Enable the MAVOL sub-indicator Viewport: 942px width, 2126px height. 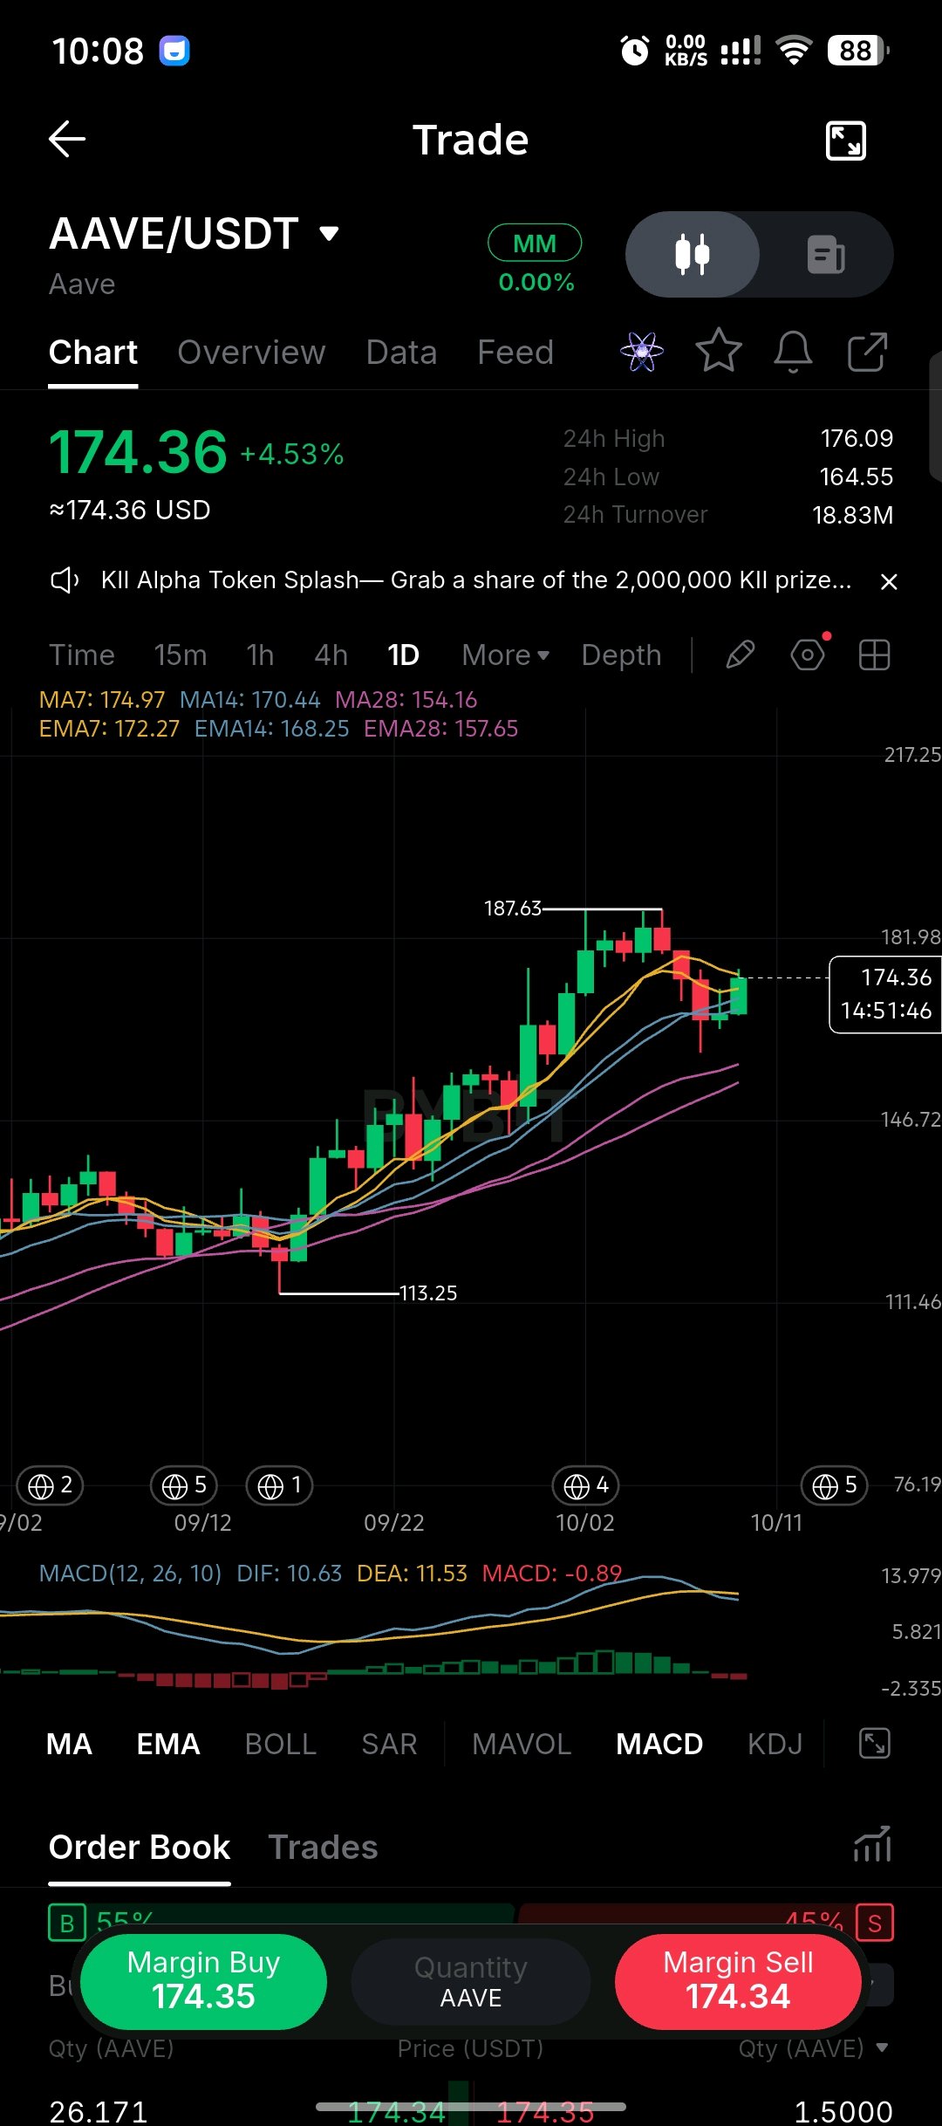[522, 1744]
